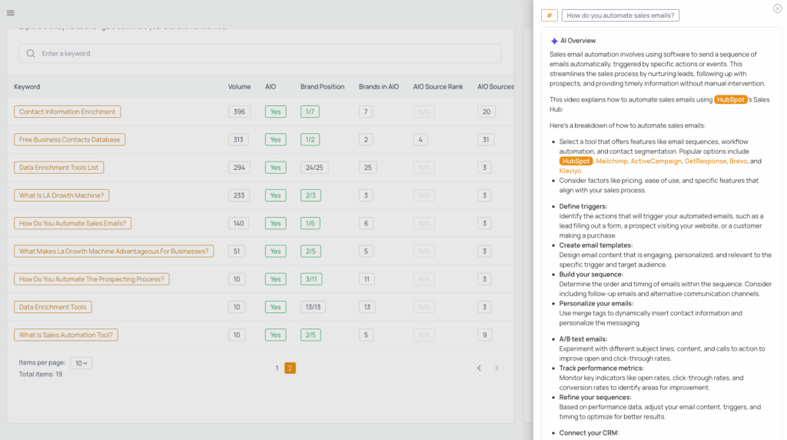Focus the Enter a keyword search field
Viewport: 787px width, 440px height.
260,53
